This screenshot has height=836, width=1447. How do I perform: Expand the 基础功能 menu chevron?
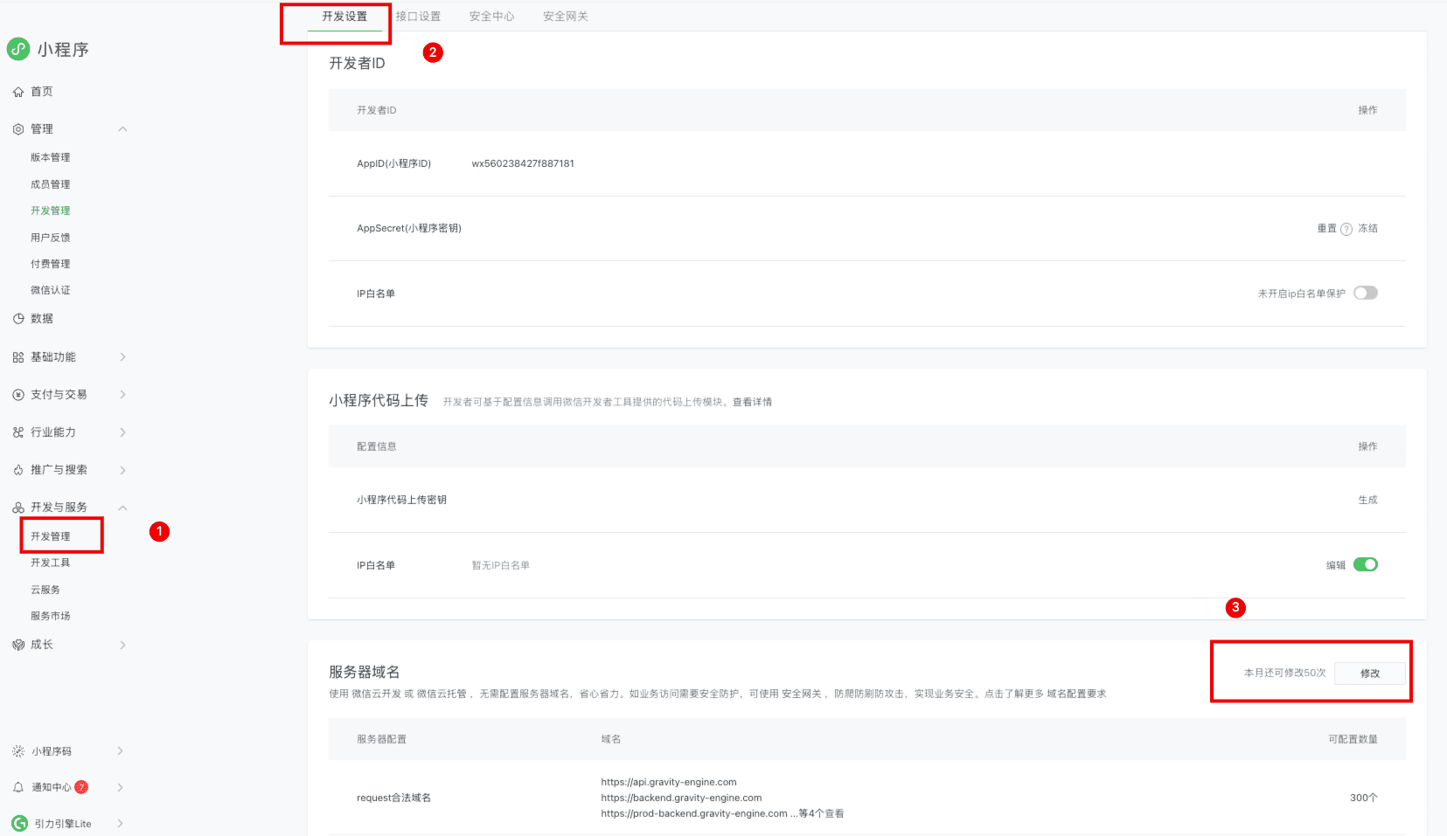point(122,357)
